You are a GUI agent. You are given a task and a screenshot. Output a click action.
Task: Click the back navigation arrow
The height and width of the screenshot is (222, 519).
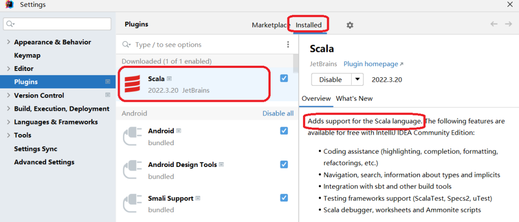[x=494, y=24]
